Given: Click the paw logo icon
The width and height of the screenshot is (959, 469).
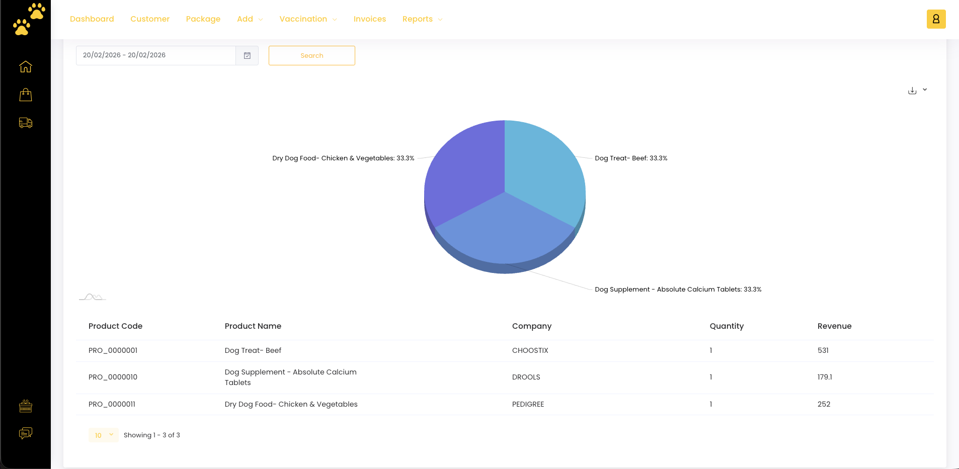Looking at the screenshot, I should [x=29, y=19].
